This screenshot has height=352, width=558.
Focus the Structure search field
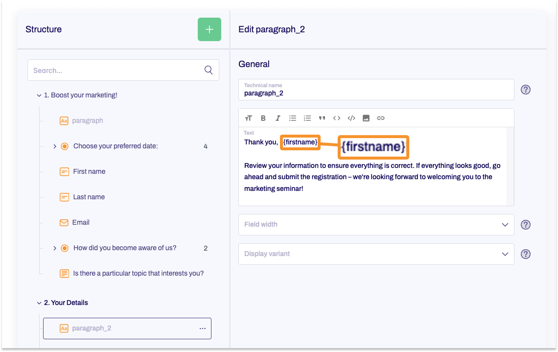pos(123,70)
